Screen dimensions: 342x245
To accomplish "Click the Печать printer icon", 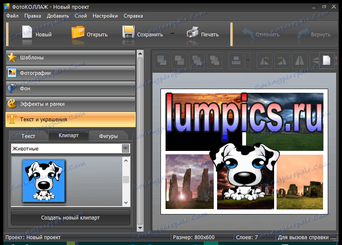I will 192,32.
